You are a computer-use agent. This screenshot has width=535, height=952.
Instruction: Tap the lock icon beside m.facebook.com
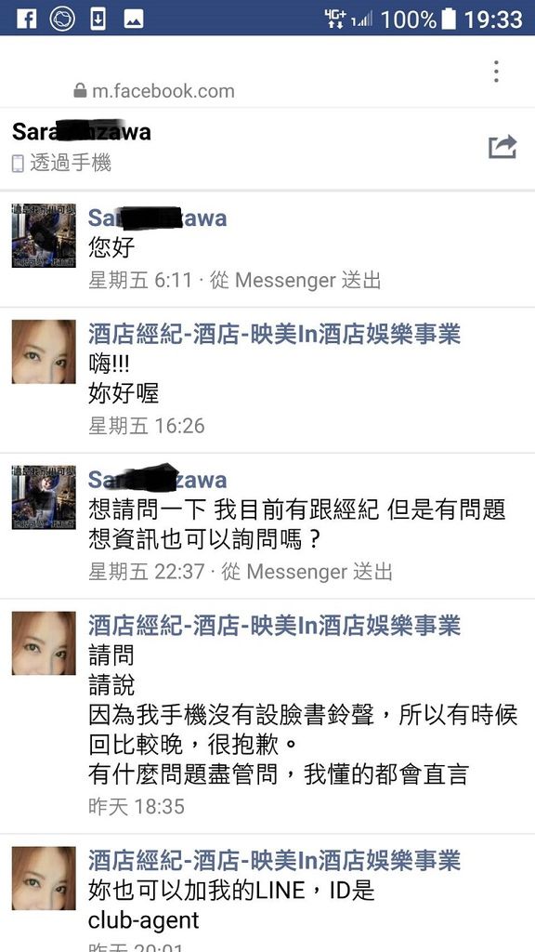(x=80, y=91)
